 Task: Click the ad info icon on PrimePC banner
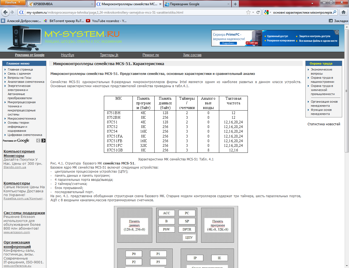337,32
